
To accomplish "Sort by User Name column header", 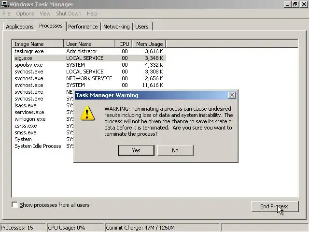I will click(x=89, y=44).
